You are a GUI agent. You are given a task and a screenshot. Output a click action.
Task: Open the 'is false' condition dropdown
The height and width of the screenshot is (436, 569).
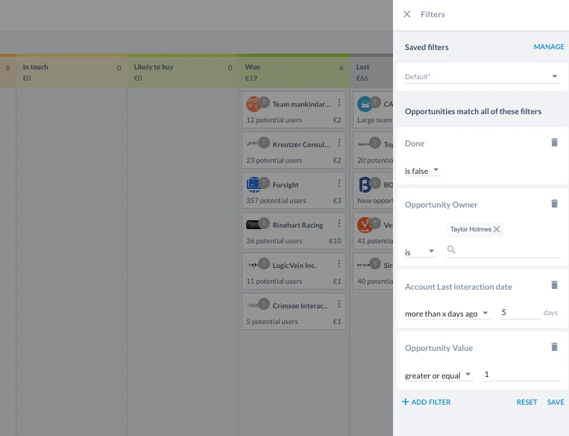point(423,171)
